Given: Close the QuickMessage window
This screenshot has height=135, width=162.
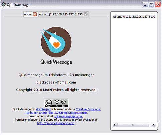Looking at the screenshot, I should pos(158,5).
